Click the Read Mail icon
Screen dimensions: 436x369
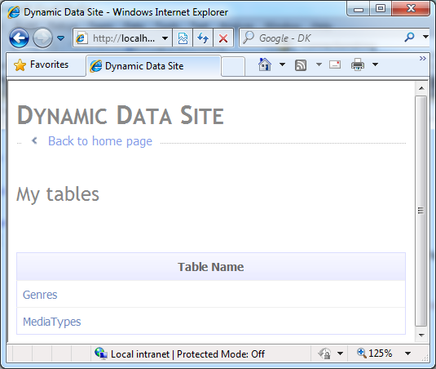click(x=335, y=64)
